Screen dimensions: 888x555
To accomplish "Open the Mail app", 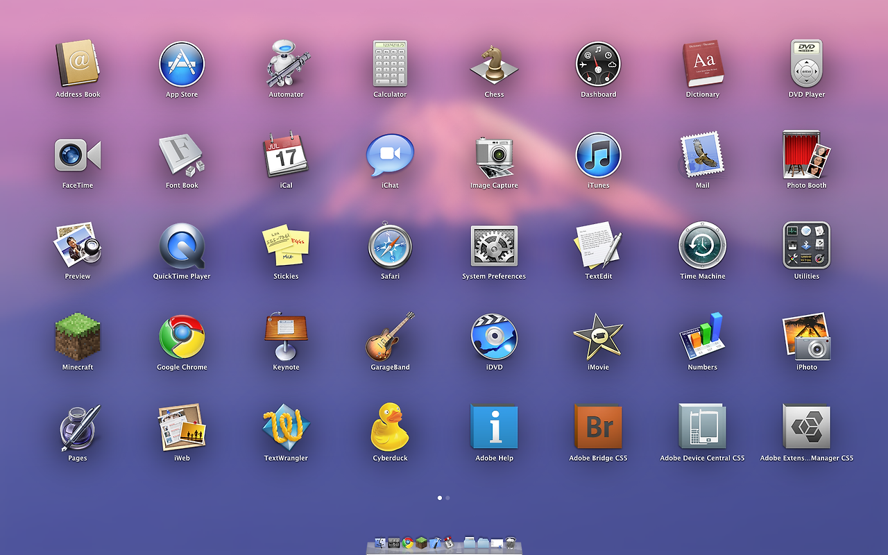I will tap(703, 155).
